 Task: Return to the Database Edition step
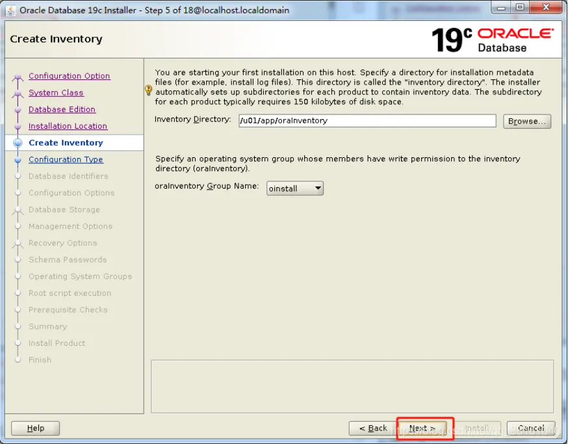[x=62, y=109]
